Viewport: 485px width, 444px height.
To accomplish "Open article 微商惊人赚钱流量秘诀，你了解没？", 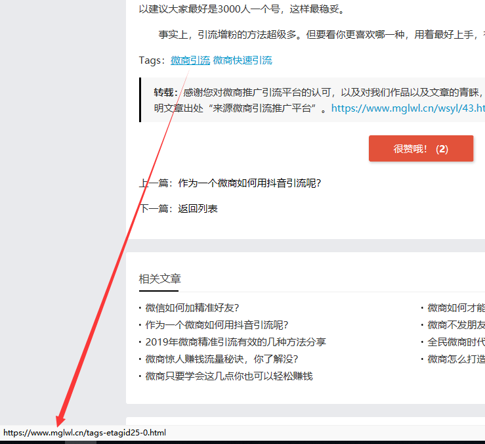I will pyautogui.click(x=222, y=359).
